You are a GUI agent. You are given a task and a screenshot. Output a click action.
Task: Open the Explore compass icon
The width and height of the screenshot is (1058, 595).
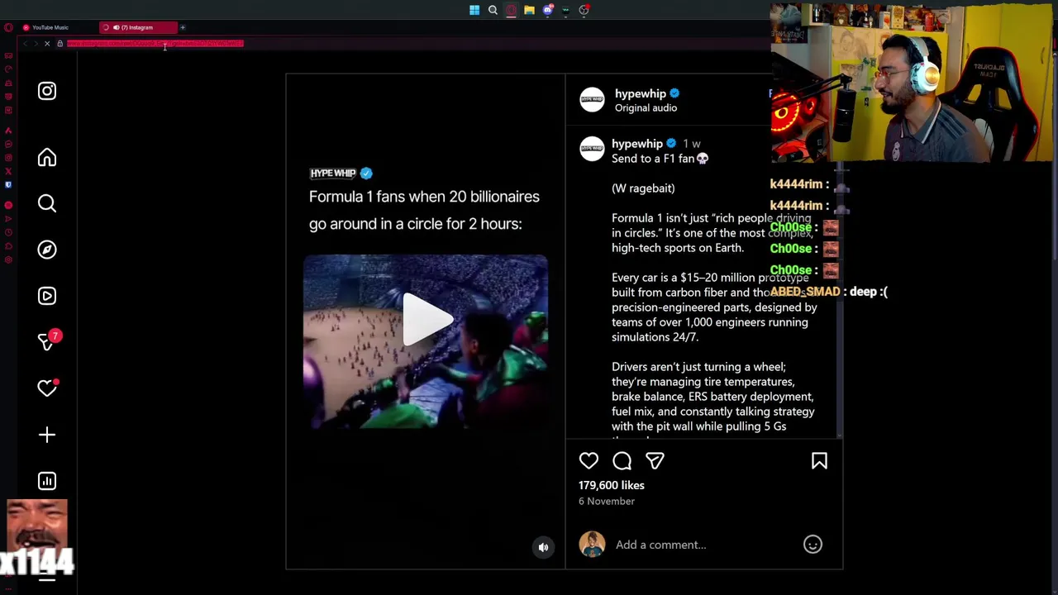pos(47,250)
